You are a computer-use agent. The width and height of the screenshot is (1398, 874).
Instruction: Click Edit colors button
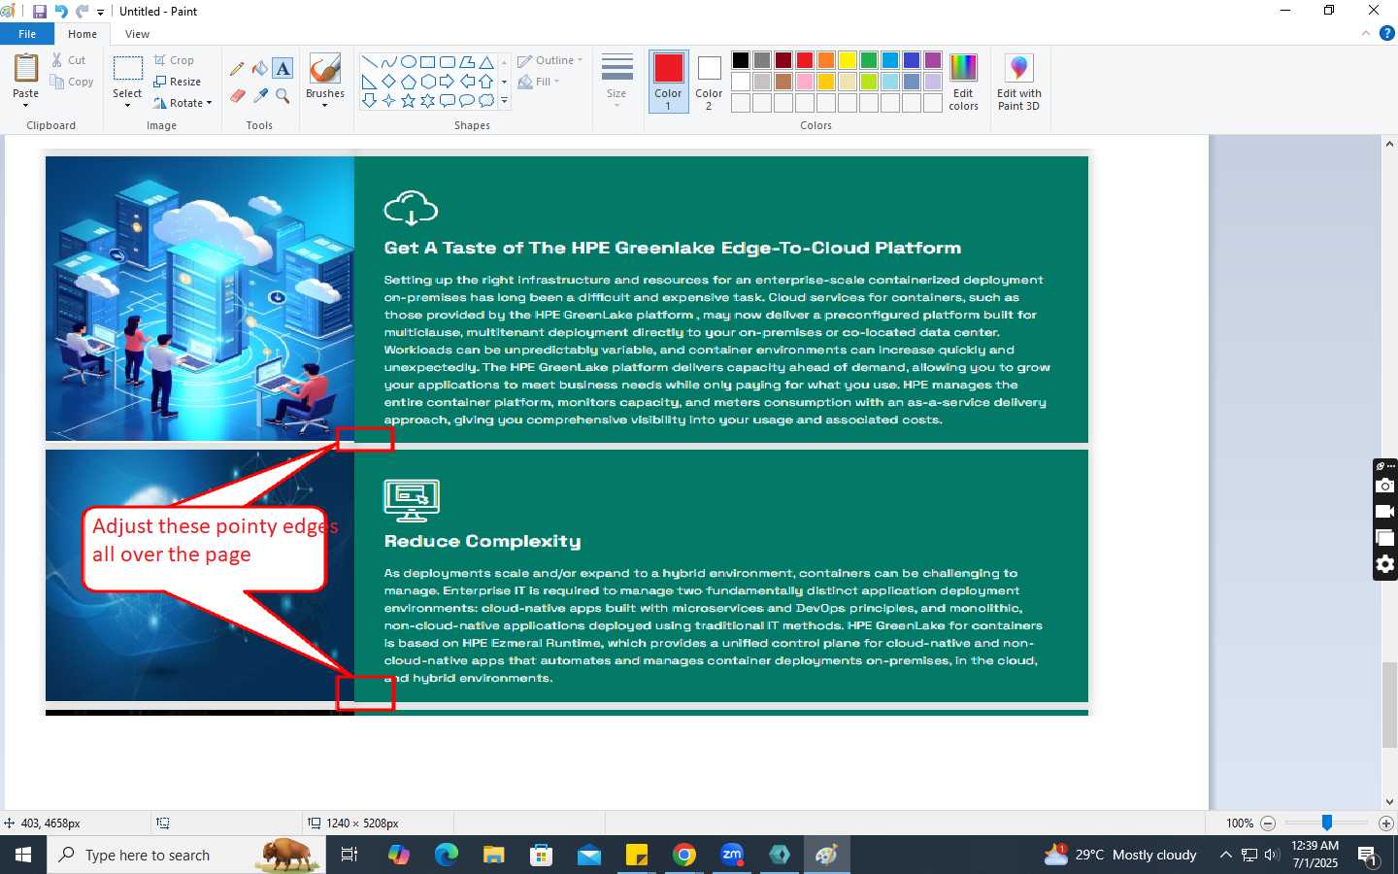pos(963,82)
